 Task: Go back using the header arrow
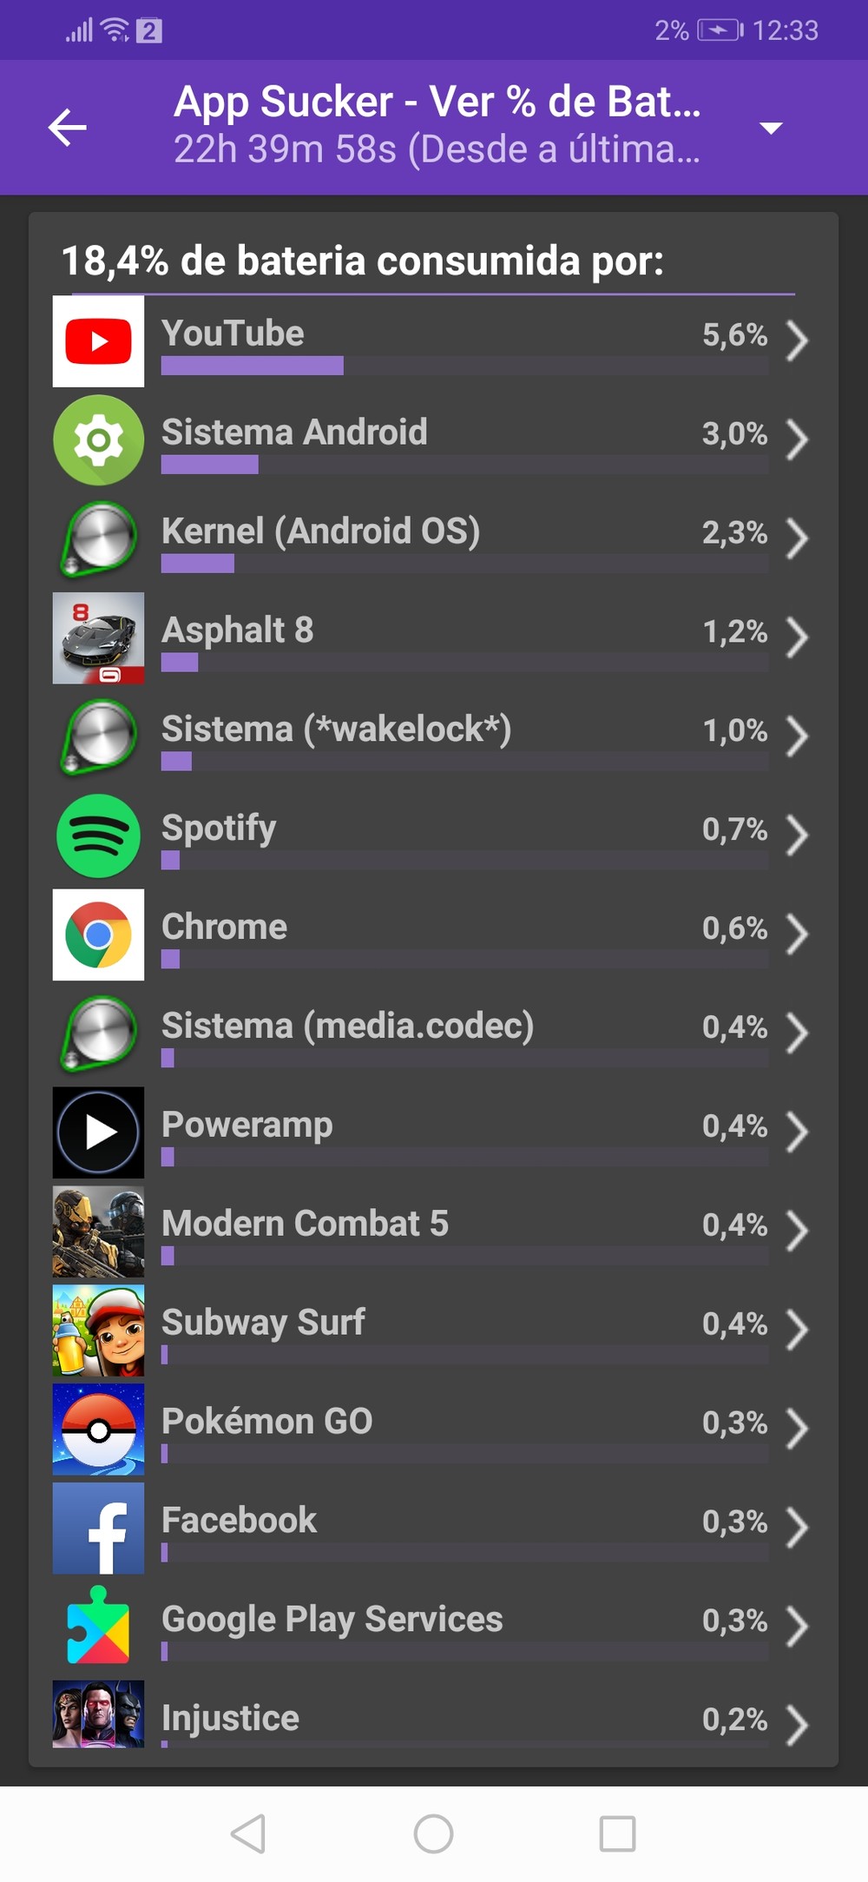(x=67, y=128)
